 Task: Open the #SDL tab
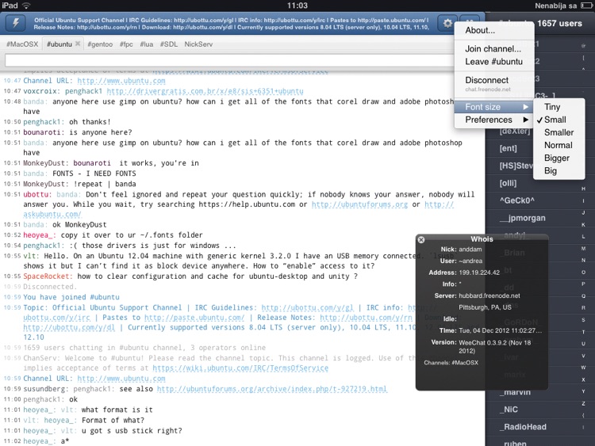coord(168,44)
